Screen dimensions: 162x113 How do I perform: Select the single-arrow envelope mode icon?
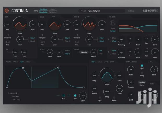[x=58, y=95]
